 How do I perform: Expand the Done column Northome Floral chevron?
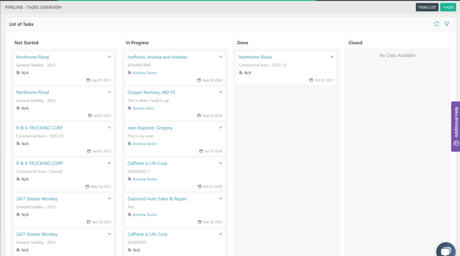(x=332, y=57)
